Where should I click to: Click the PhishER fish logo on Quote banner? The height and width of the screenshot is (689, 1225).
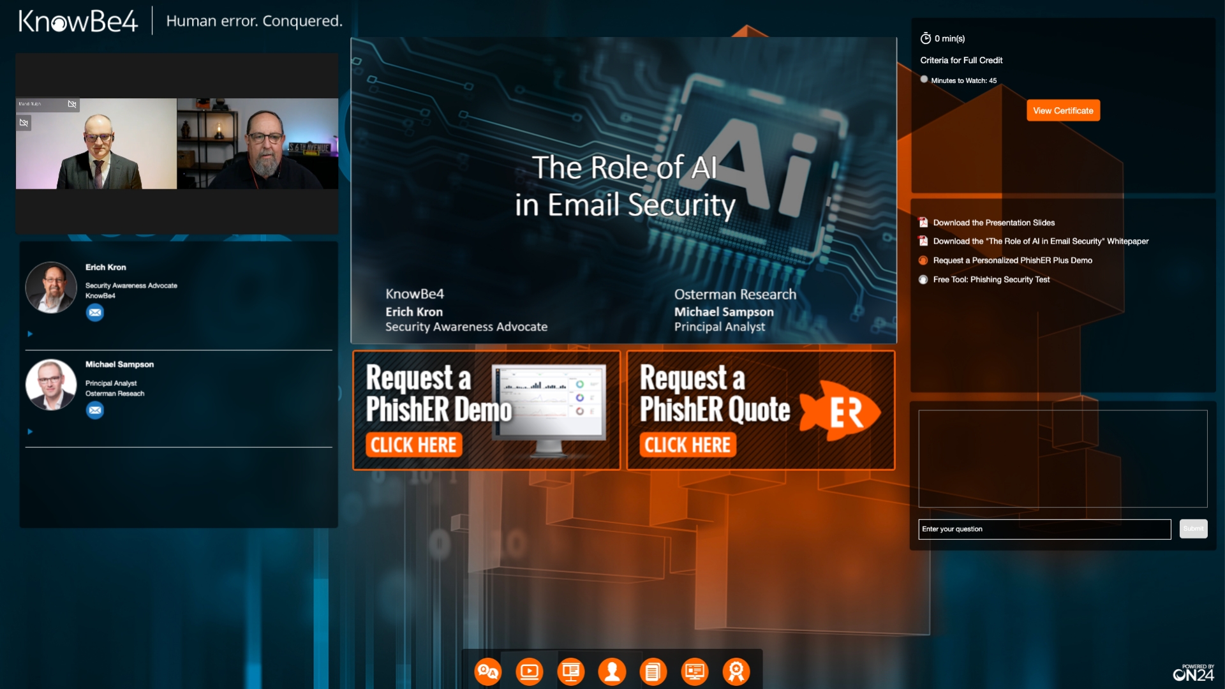[841, 411]
